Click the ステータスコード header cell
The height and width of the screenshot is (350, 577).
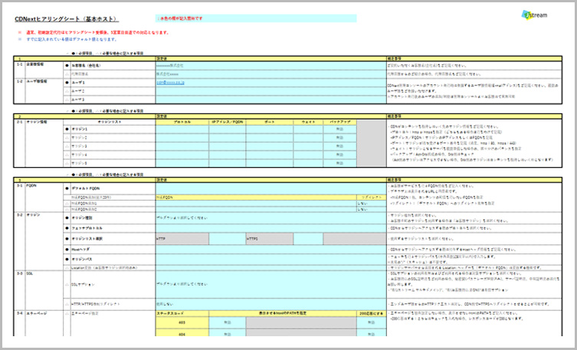pyautogui.click(x=182, y=313)
